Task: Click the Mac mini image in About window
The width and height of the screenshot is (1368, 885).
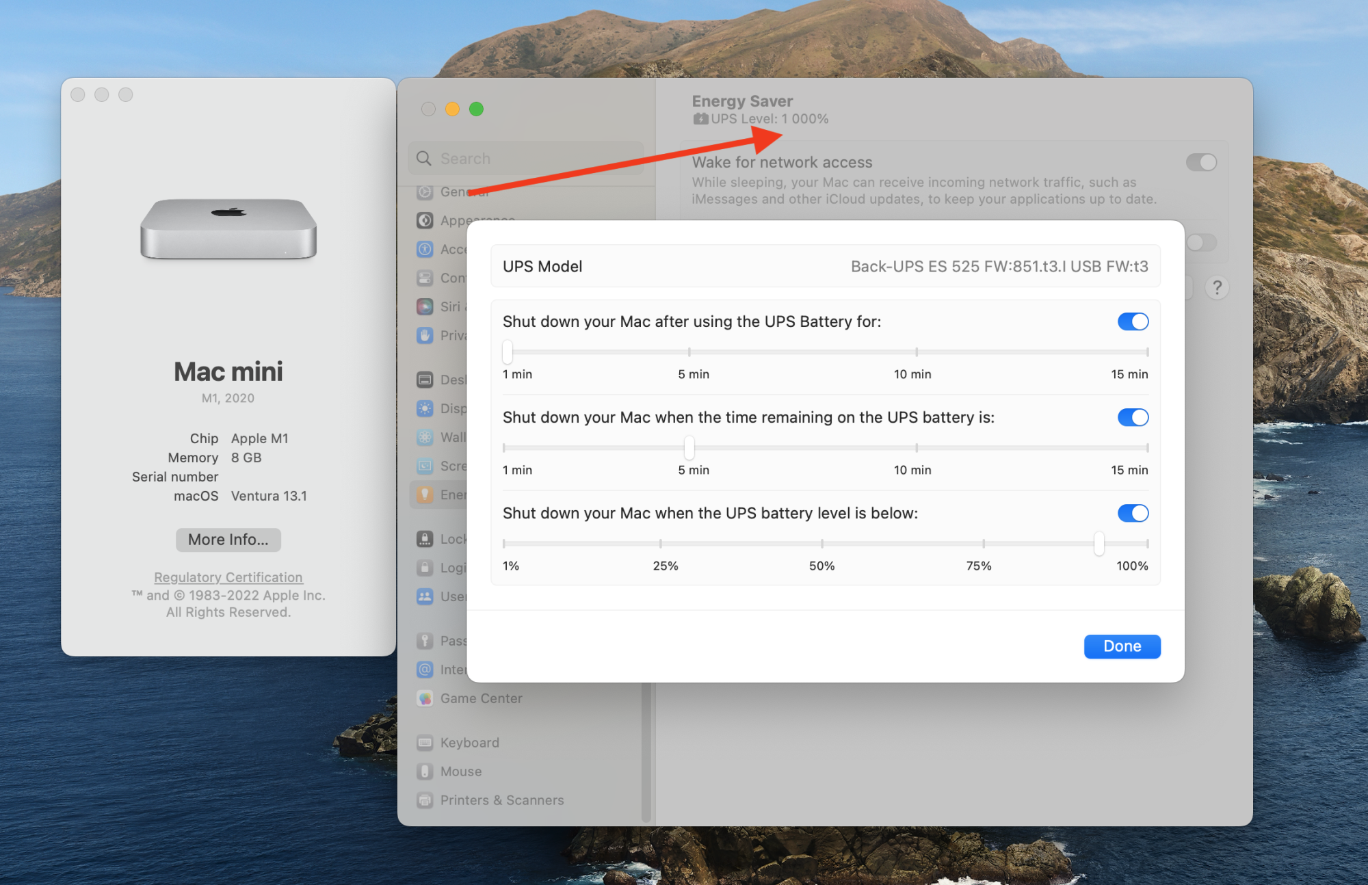Action: click(x=228, y=229)
